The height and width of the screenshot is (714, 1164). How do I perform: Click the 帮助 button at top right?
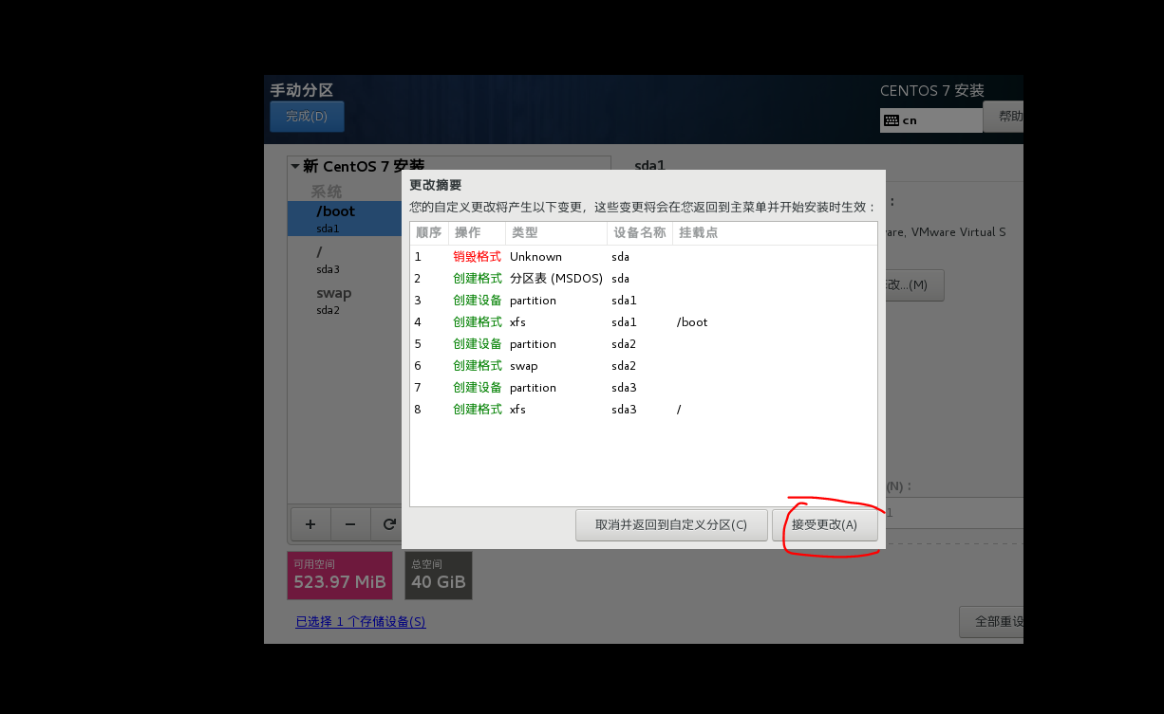click(x=1004, y=117)
